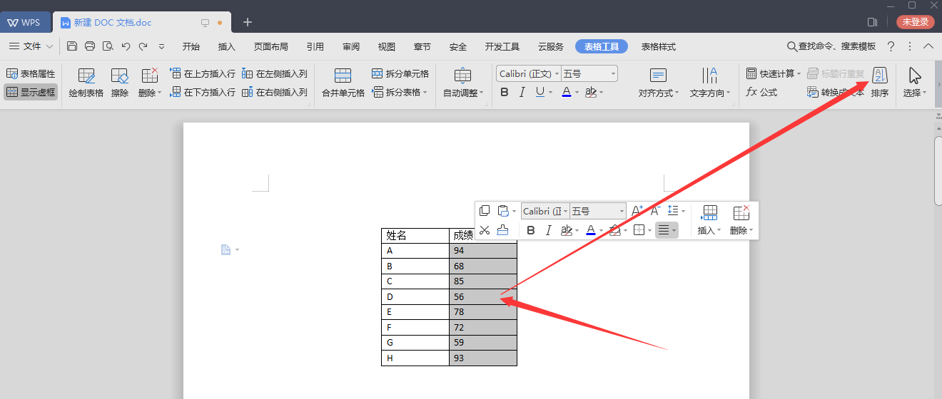Switch to the 页面布局 (Page Layout) tab

click(271, 46)
